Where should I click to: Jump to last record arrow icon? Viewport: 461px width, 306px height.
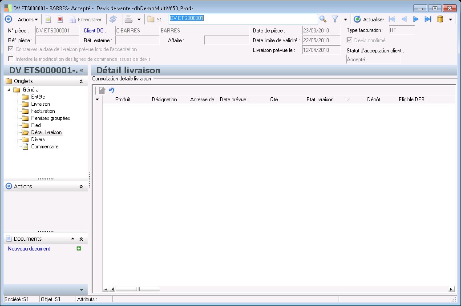[x=428, y=19]
